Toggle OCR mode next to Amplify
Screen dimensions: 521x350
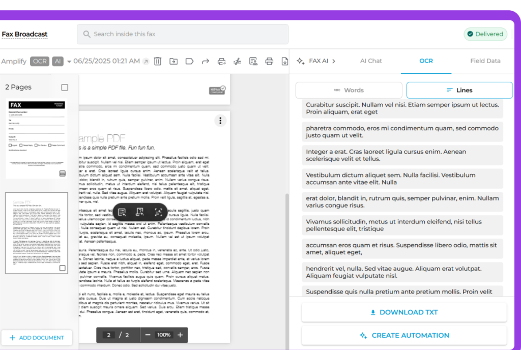click(x=40, y=61)
